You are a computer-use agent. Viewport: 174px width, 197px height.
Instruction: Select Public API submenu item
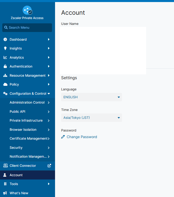[27, 111]
